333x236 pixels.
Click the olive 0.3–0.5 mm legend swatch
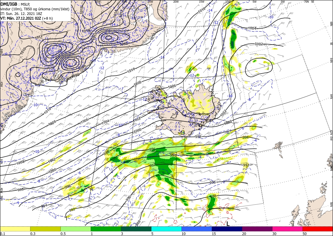[x=45, y=229]
